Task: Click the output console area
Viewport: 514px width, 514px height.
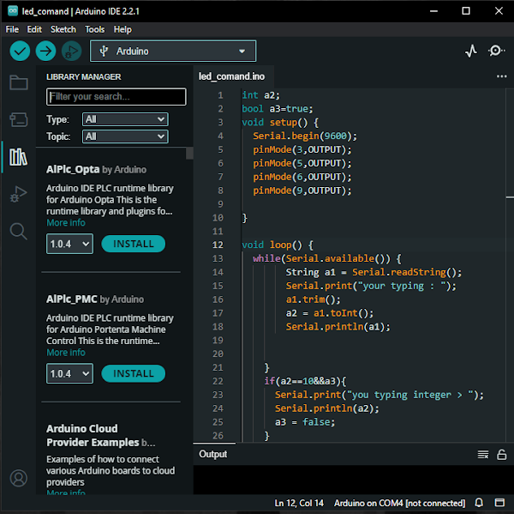Action: [x=353, y=480]
